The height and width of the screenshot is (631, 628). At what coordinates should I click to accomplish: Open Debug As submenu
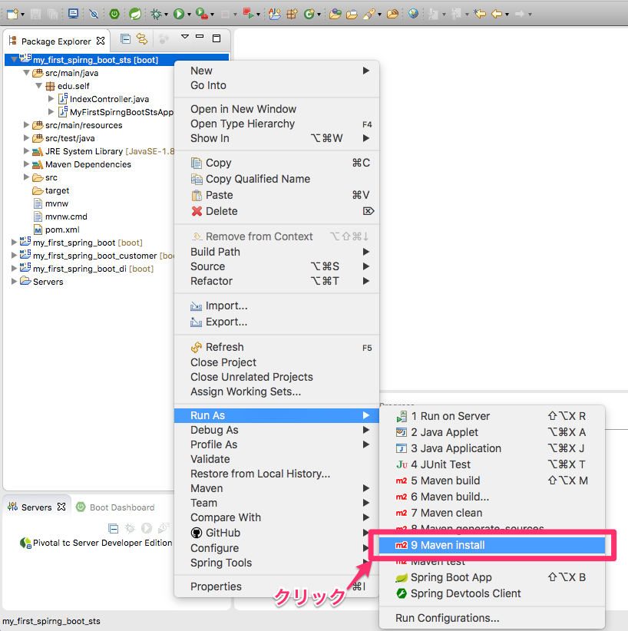[x=276, y=430]
